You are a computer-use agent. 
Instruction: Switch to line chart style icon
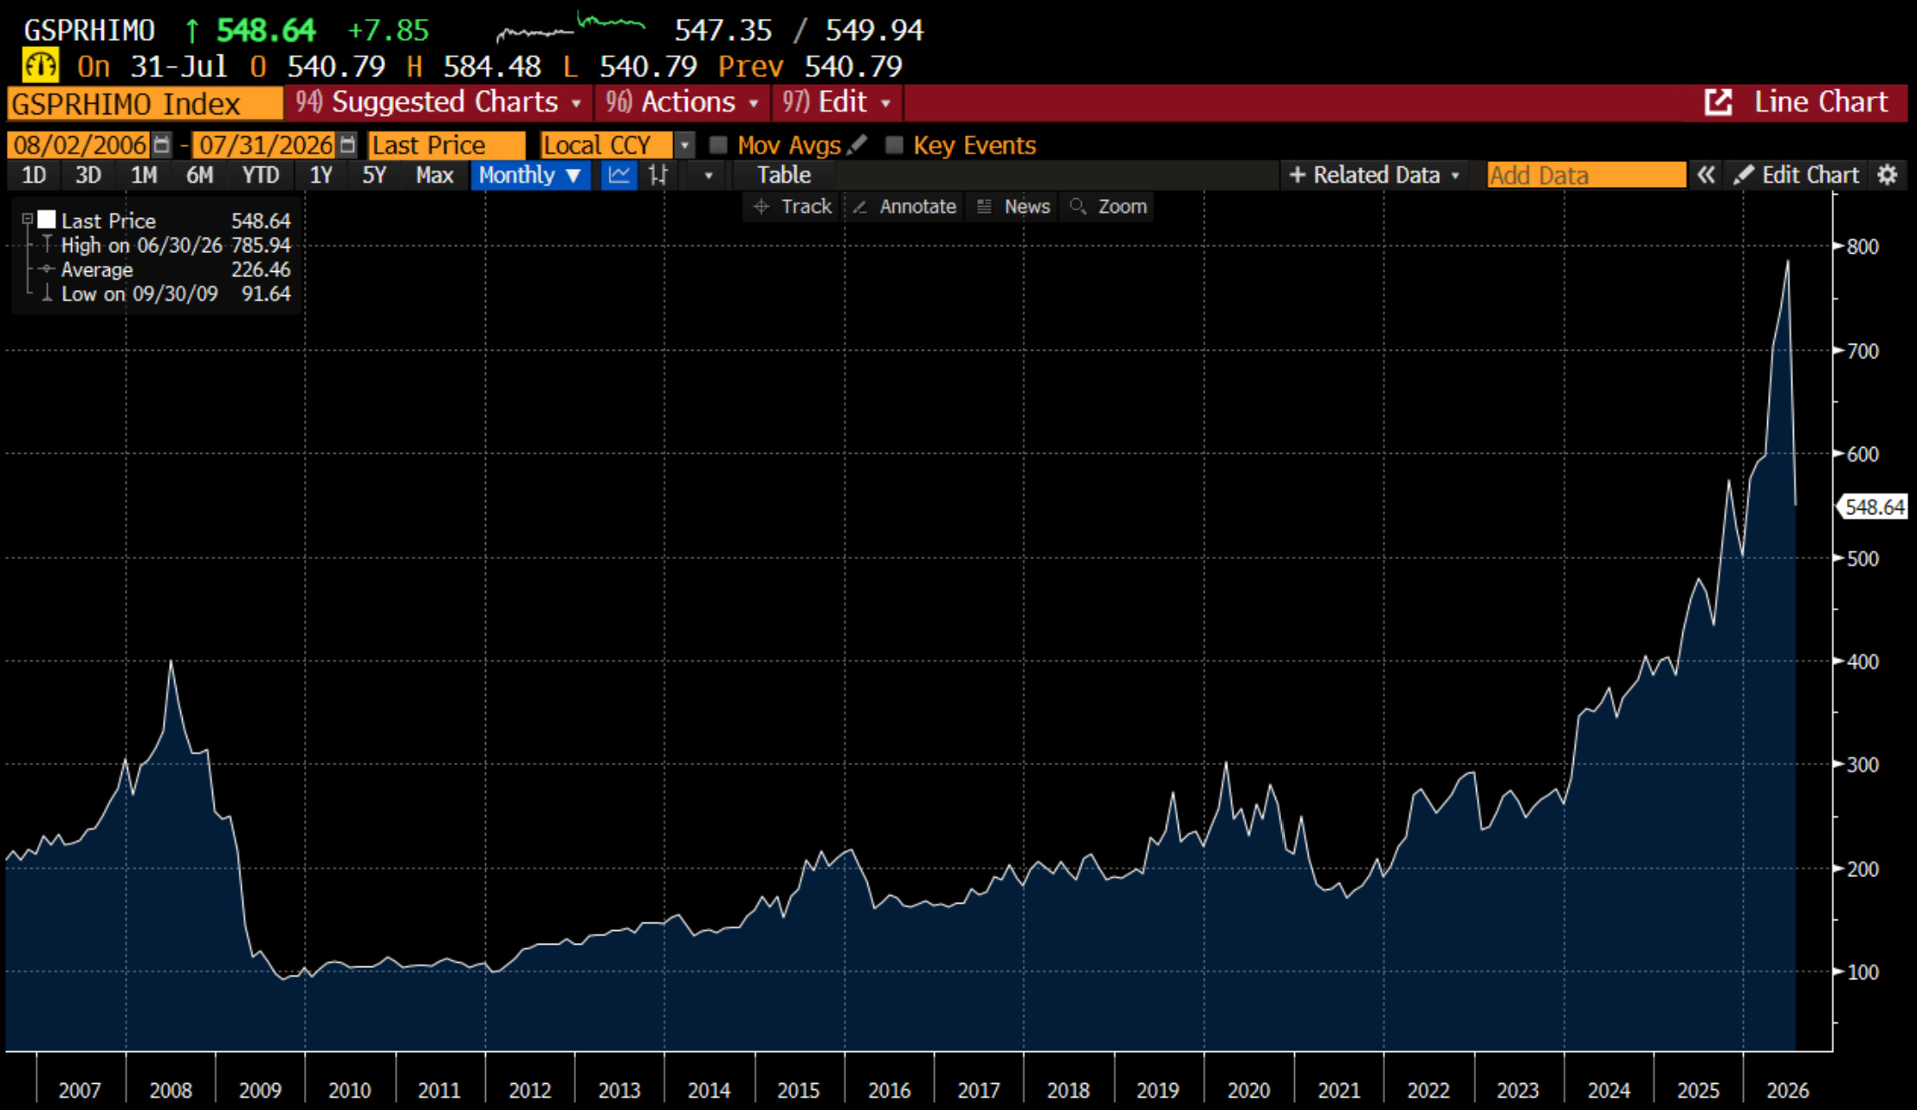tap(618, 175)
